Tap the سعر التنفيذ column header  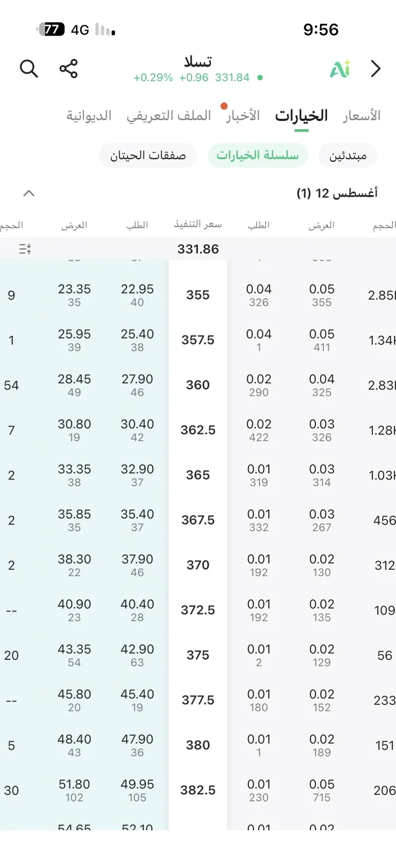pyautogui.click(x=198, y=224)
